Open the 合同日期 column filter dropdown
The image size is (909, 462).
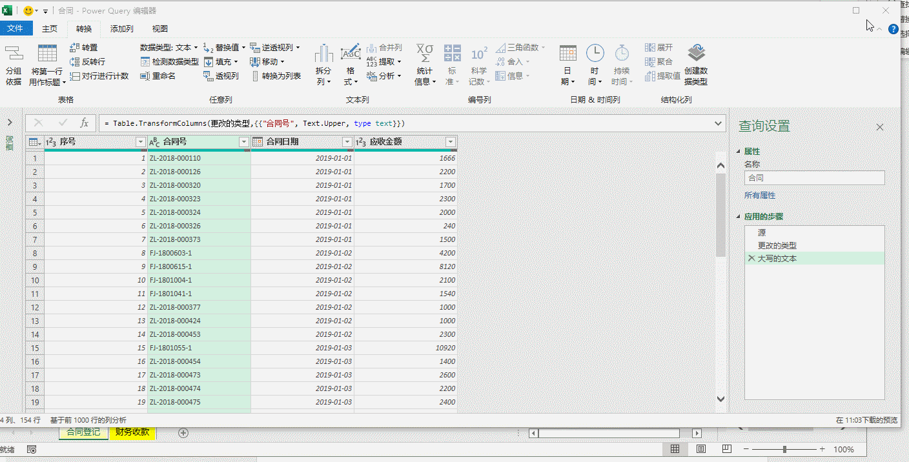(347, 142)
